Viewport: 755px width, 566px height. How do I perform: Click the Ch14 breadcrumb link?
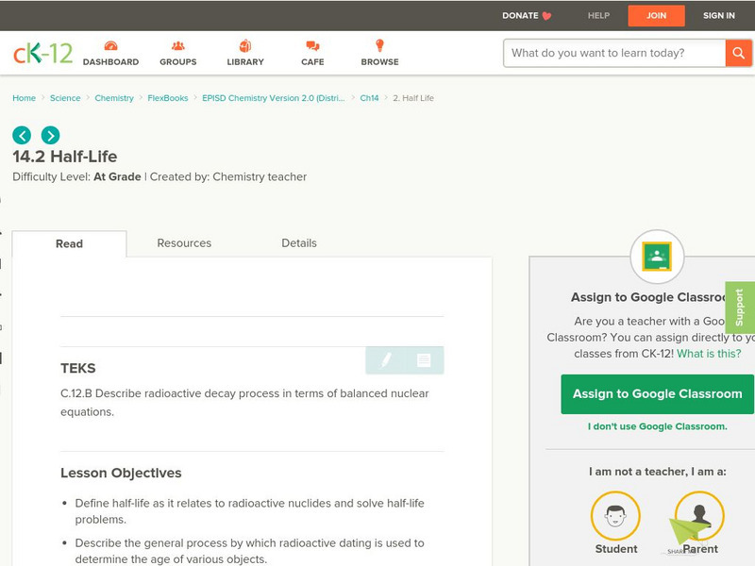point(369,98)
